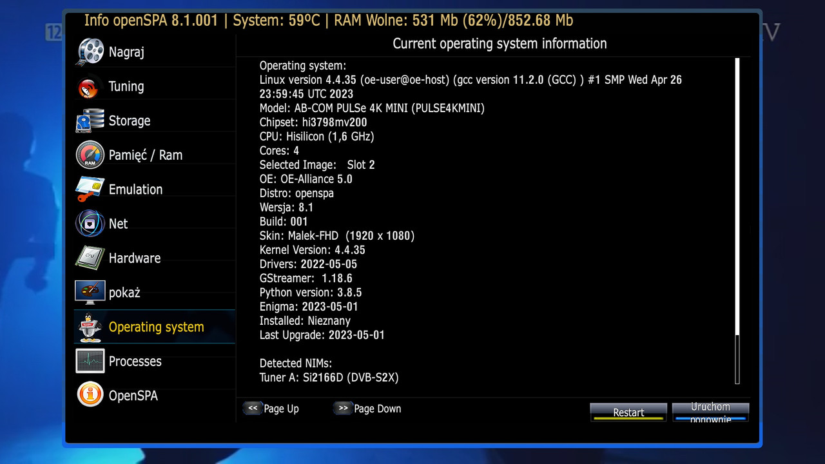This screenshot has height=464, width=825.
Task: Click the blue Uruchom ponownie button
Action: (710, 412)
